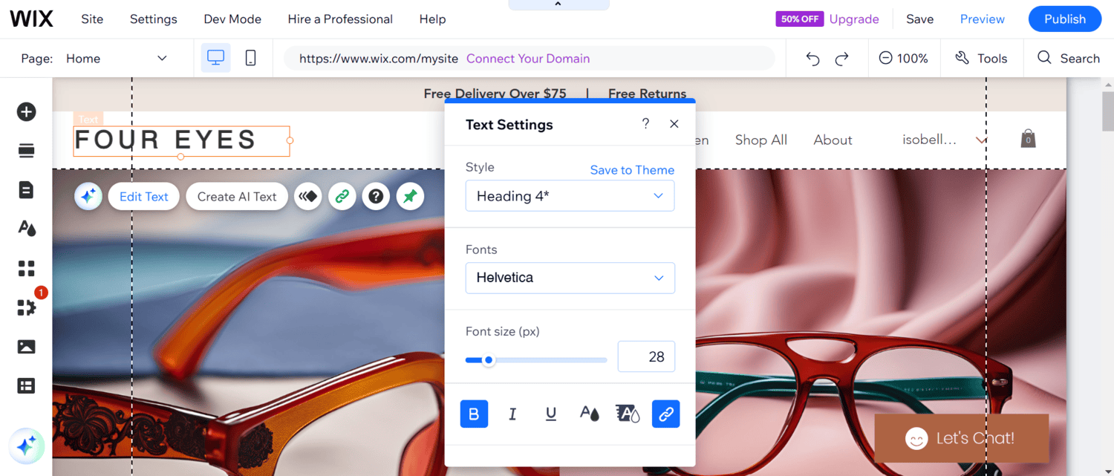Pin the text element with the pin icon

(x=410, y=196)
